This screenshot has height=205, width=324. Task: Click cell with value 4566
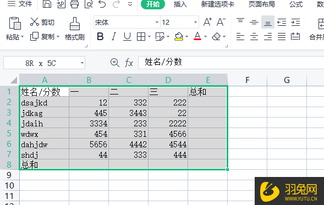pos(168,134)
